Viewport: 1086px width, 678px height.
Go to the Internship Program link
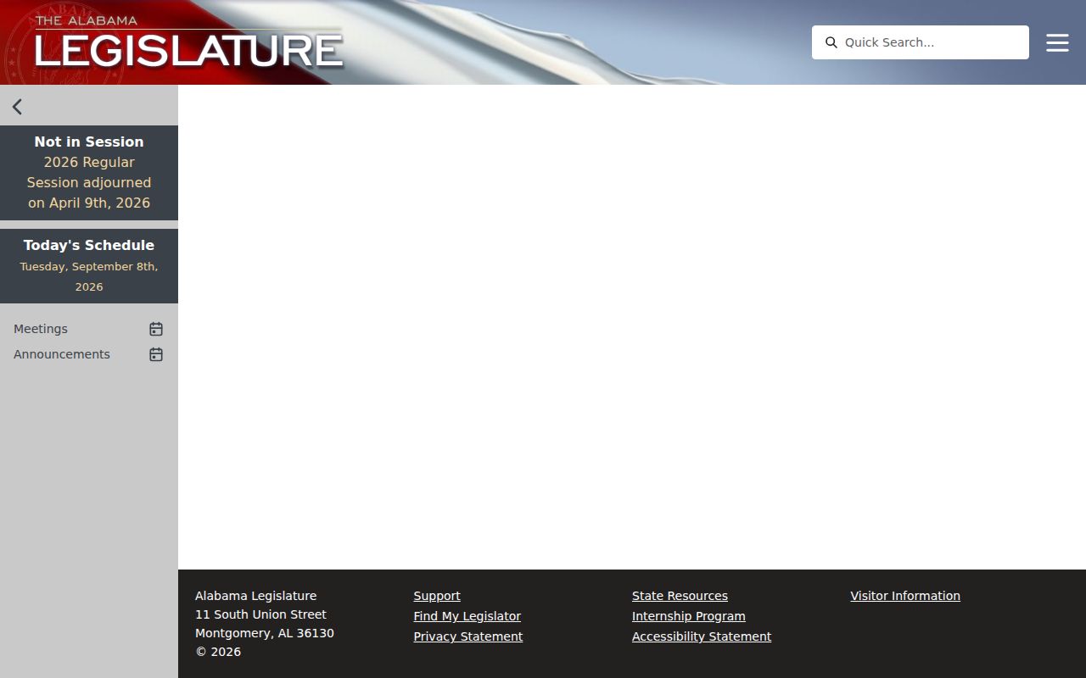click(689, 616)
